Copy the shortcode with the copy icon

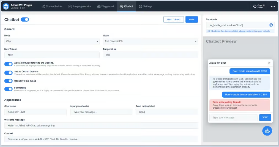click(x=271, y=25)
